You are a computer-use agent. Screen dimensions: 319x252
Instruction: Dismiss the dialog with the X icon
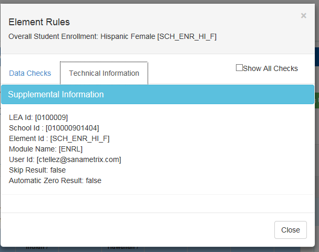coord(303,16)
